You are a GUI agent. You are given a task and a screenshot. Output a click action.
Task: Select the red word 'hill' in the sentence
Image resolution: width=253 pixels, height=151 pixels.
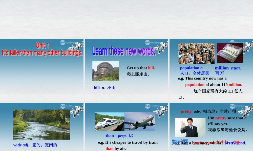(x=151, y=68)
